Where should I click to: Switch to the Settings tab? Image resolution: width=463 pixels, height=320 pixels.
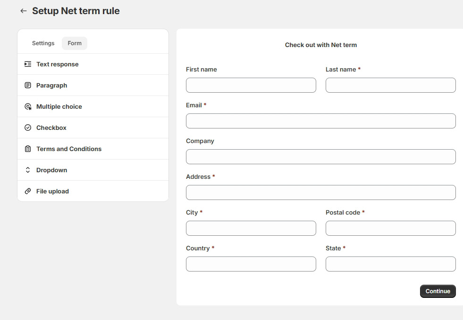[43, 43]
